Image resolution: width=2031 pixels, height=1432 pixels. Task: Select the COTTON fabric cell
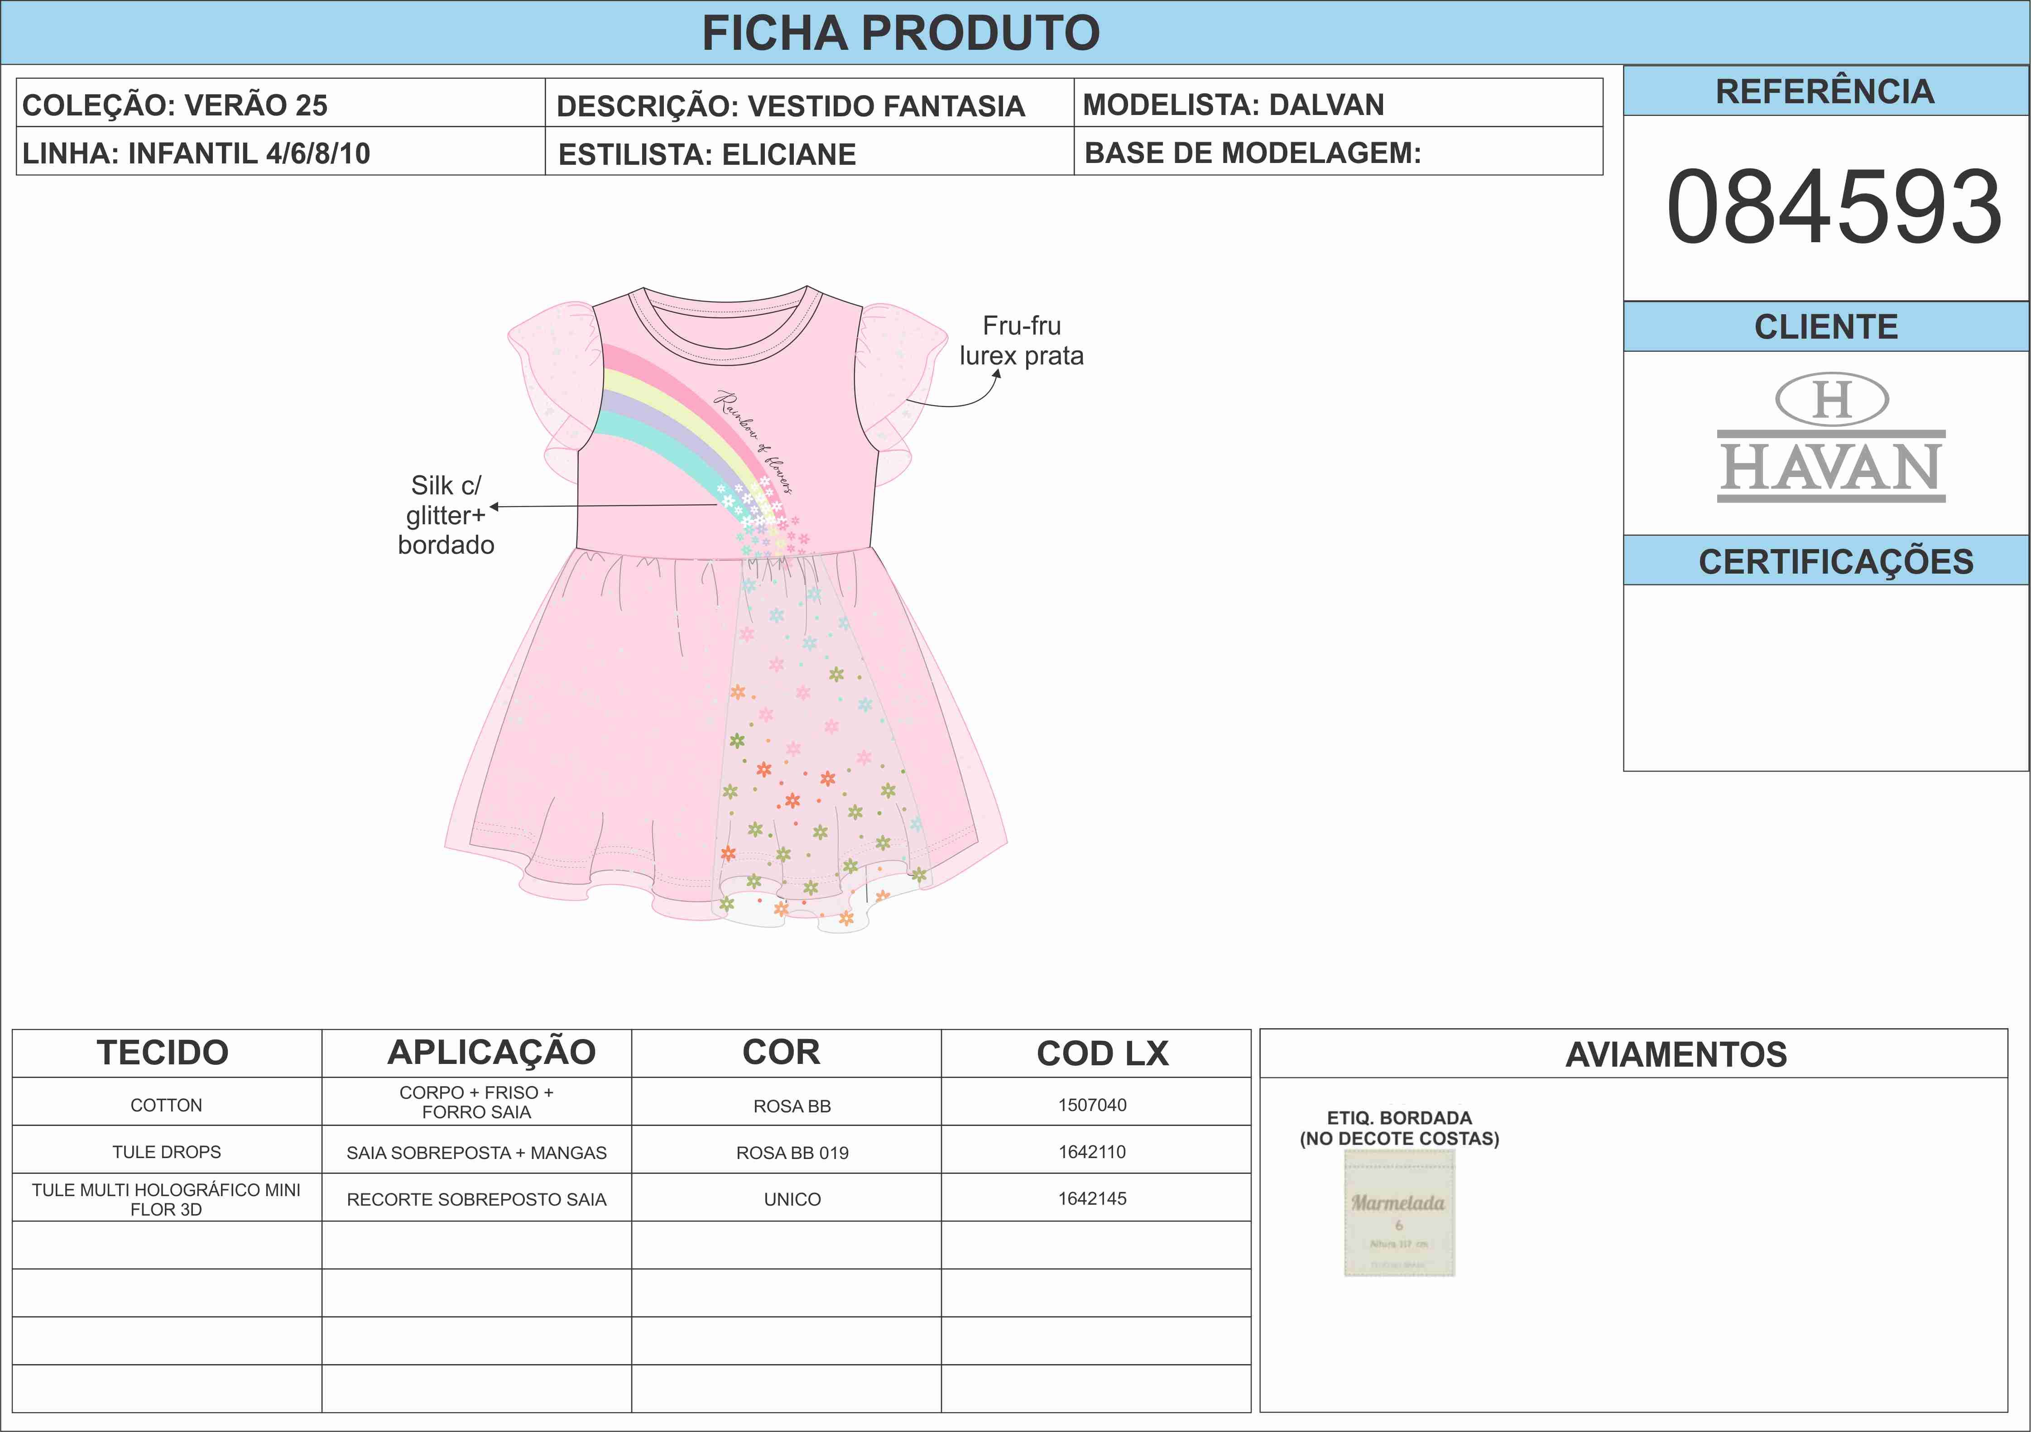click(x=166, y=1105)
